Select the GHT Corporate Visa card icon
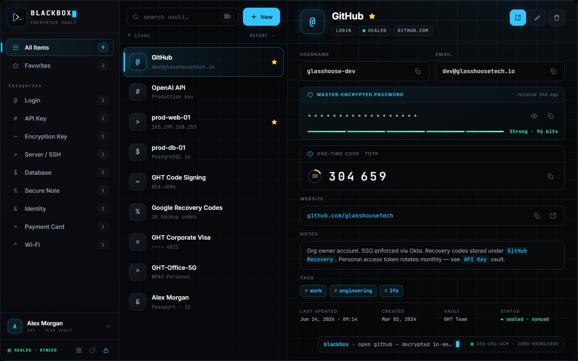Viewport: 578px width, 361px height. tap(138, 242)
